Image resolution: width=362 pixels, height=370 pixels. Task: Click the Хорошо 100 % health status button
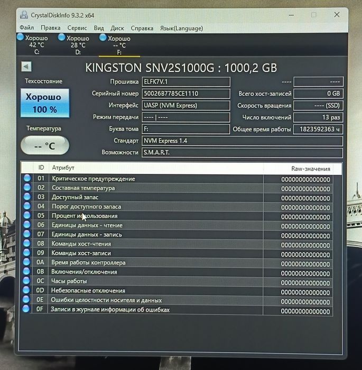45,103
